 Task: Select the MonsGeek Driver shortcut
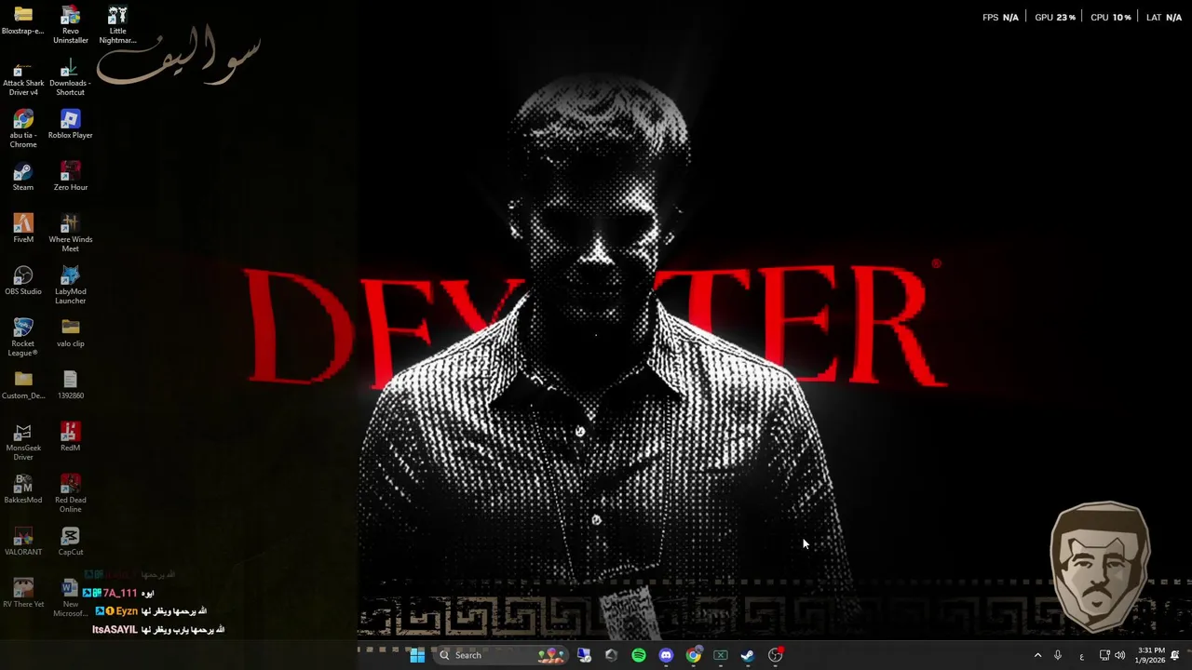(x=23, y=442)
